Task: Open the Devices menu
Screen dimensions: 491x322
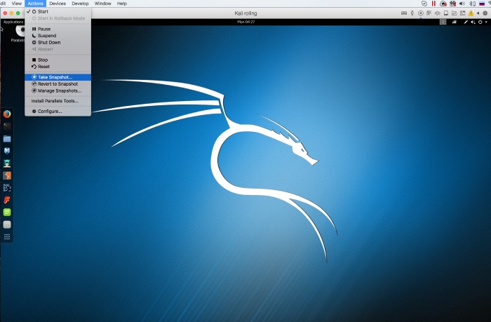Action: (x=58, y=4)
